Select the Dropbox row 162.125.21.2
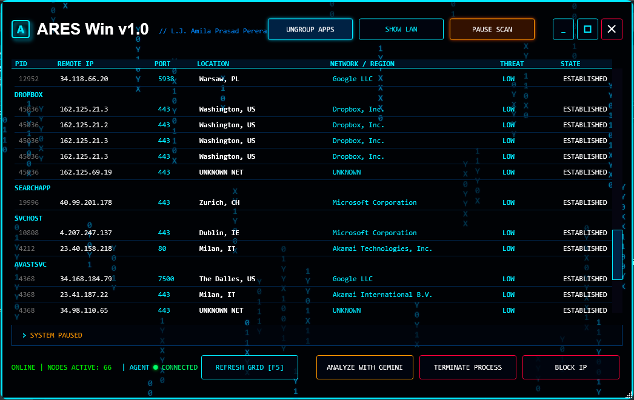Screen dimensions: 634x400 click(313, 125)
